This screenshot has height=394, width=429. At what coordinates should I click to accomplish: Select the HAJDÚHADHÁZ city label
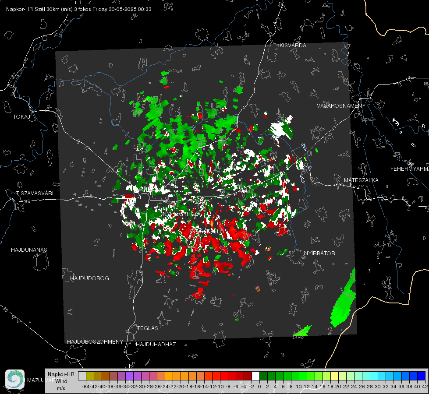pos(156,345)
